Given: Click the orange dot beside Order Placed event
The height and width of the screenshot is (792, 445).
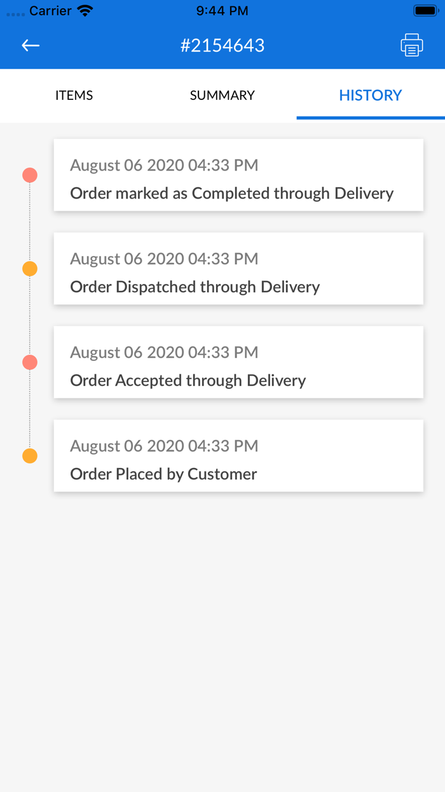Looking at the screenshot, I should tap(29, 455).
